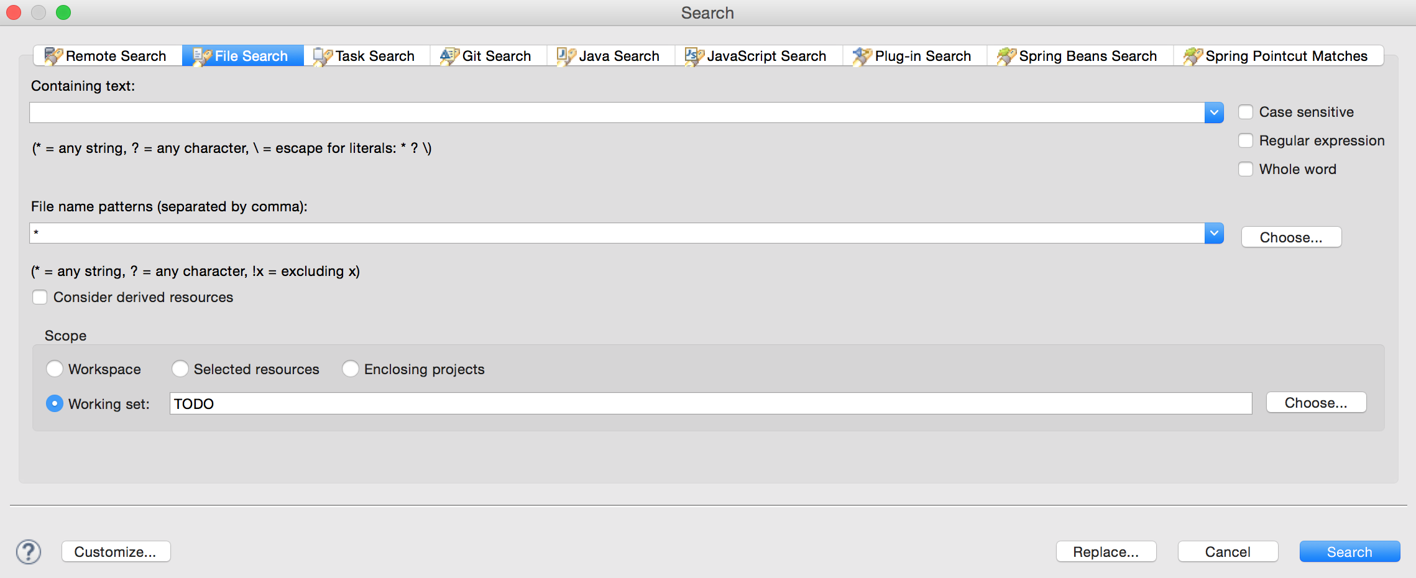Expand the File name patterns dropdown
The height and width of the screenshot is (578, 1416).
1213,233
